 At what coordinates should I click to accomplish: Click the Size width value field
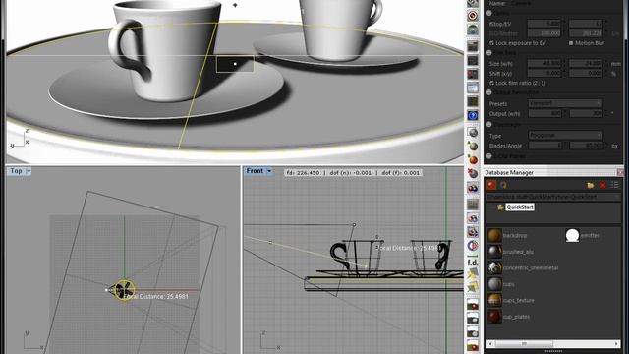(544, 63)
